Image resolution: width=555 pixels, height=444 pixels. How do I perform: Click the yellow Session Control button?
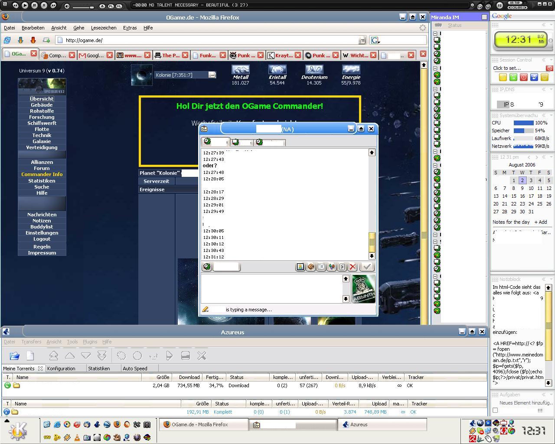coord(503,78)
